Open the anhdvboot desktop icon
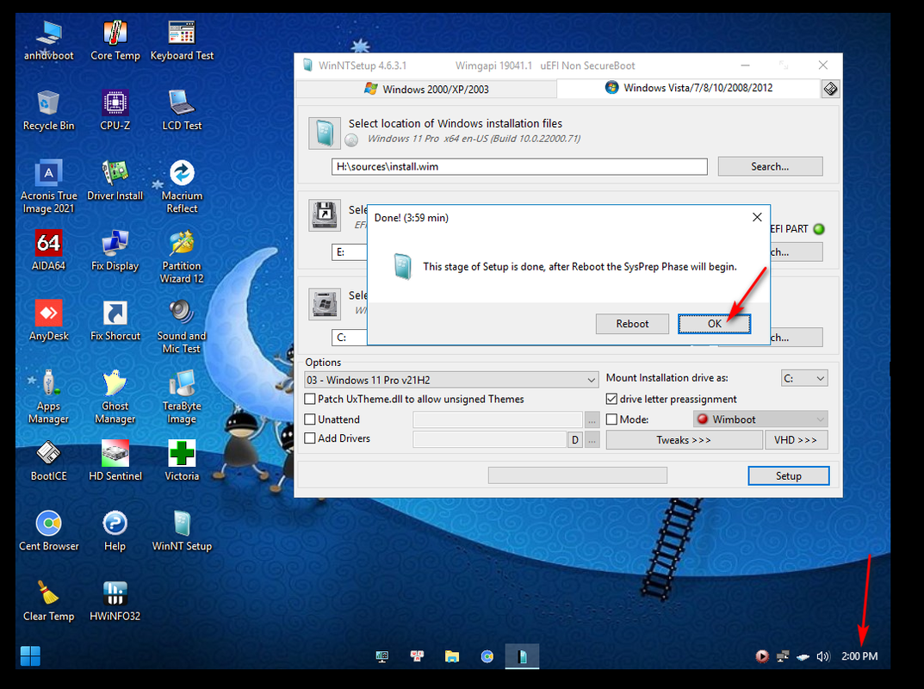Screen dimensions: 924x689 (48, 40)
